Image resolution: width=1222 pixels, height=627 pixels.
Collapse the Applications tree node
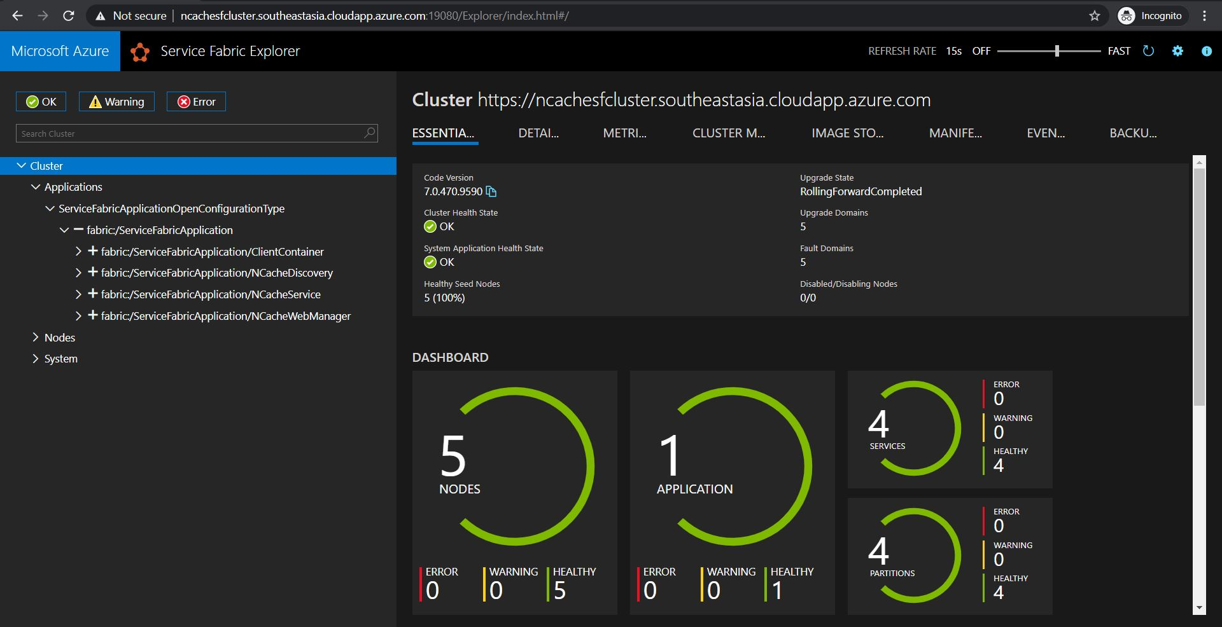pos(36,187)
